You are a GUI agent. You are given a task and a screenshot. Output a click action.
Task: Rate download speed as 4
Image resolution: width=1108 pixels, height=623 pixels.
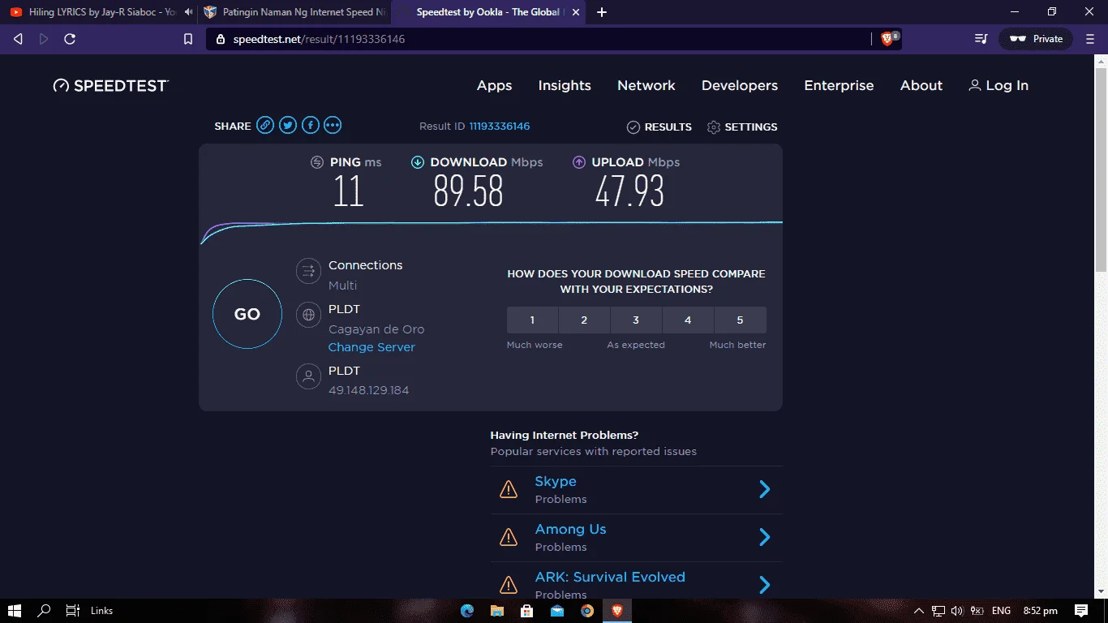[688, 320]
